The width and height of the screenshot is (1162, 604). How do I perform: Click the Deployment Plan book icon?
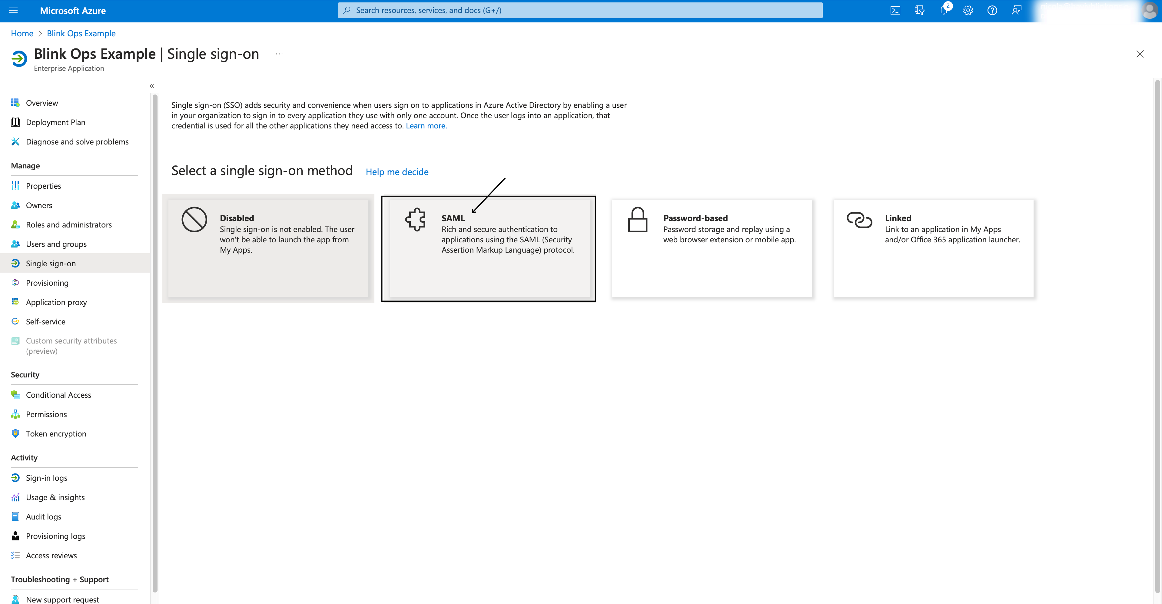(15, 122)
